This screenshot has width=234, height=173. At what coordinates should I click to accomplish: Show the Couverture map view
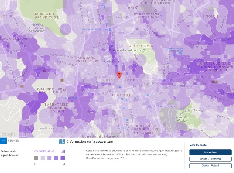210,152
